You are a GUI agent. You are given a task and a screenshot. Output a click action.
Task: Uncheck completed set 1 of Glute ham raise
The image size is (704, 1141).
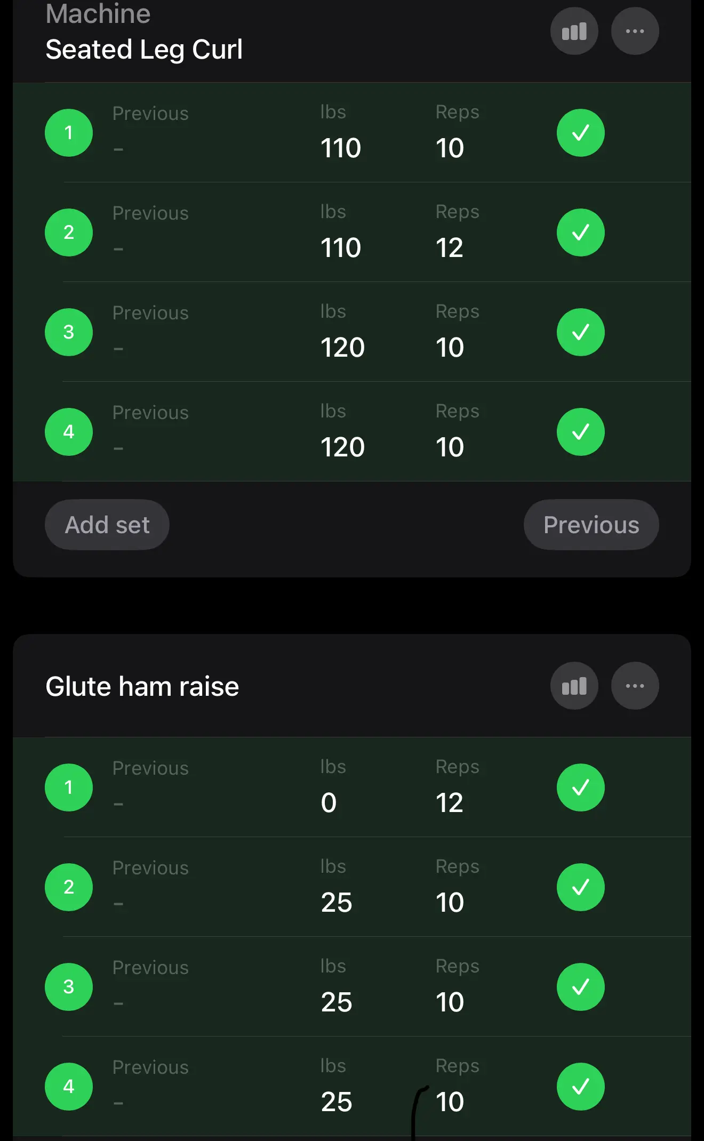[x=580, y=788]
